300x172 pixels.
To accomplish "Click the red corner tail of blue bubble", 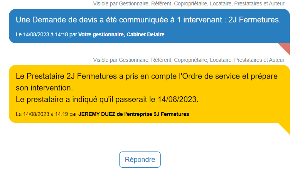I will [x=285, y=48].
